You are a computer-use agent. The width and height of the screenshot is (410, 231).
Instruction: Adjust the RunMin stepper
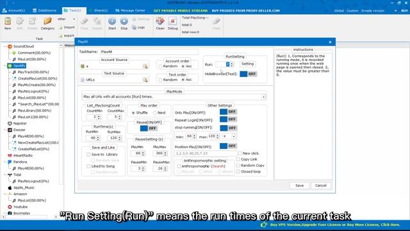tap(98, 138)
